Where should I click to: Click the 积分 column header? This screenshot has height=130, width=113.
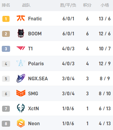coord(87,5)
